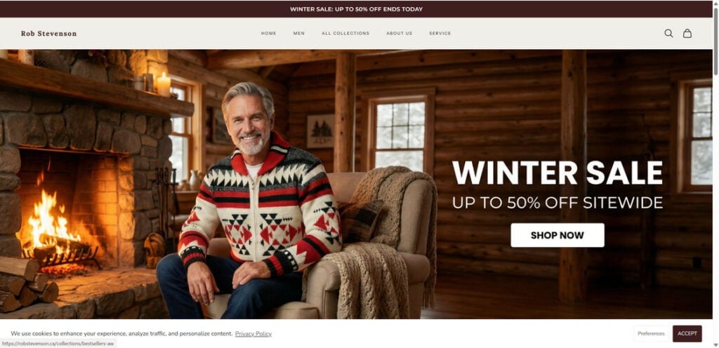Click the SHOP NOW button
719x348 pixels.
[x=557, y=235]
